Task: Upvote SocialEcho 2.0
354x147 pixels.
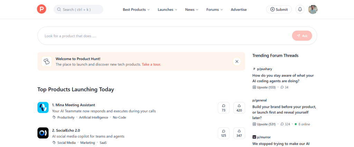Action: pyautogui.click(x=239, y=133)
